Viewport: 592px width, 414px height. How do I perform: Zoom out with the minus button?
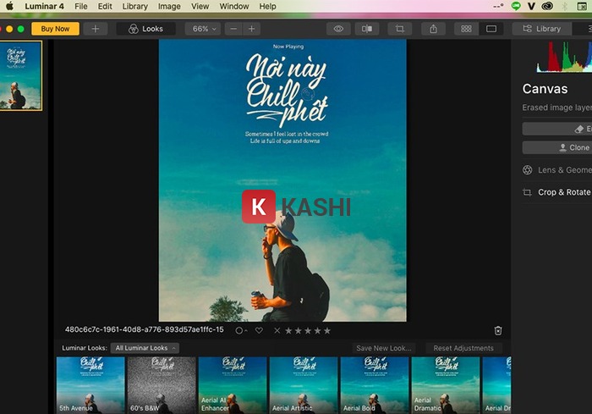coord(233,29)
